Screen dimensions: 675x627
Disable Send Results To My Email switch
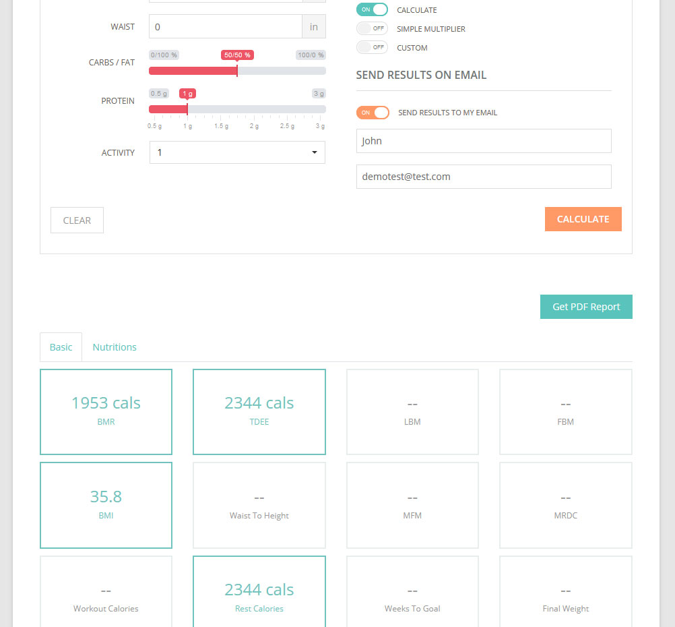pos(373,113)
